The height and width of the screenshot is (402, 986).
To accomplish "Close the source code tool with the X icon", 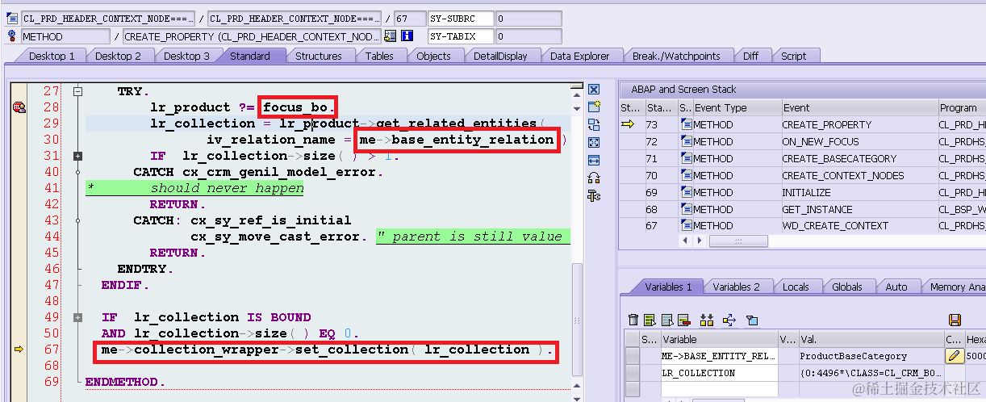I will click(594, 90).
